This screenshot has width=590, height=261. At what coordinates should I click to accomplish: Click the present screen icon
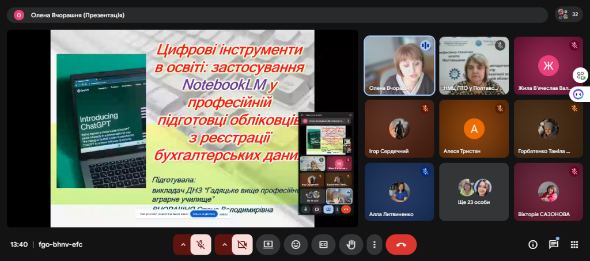[268, 244]
